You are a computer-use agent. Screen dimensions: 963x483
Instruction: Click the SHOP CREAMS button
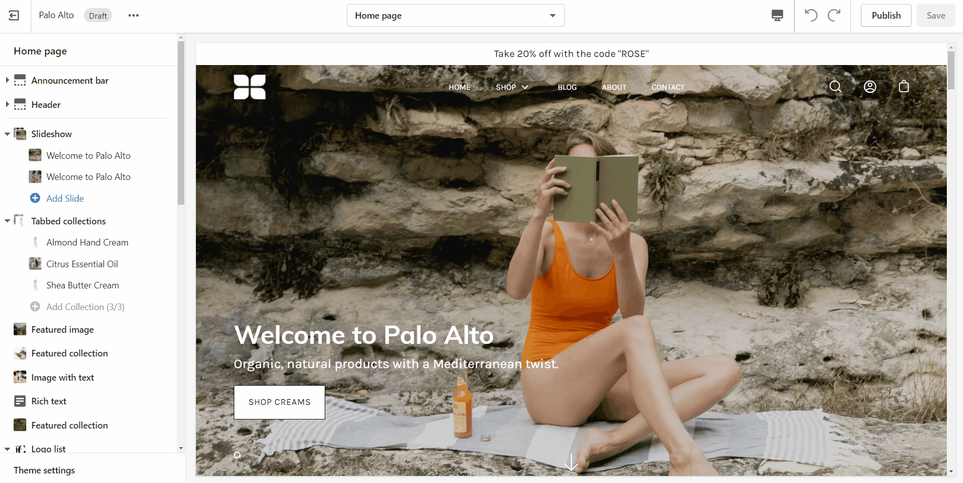coord(279,402)
